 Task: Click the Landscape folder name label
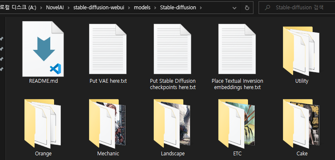pos(173,154)
